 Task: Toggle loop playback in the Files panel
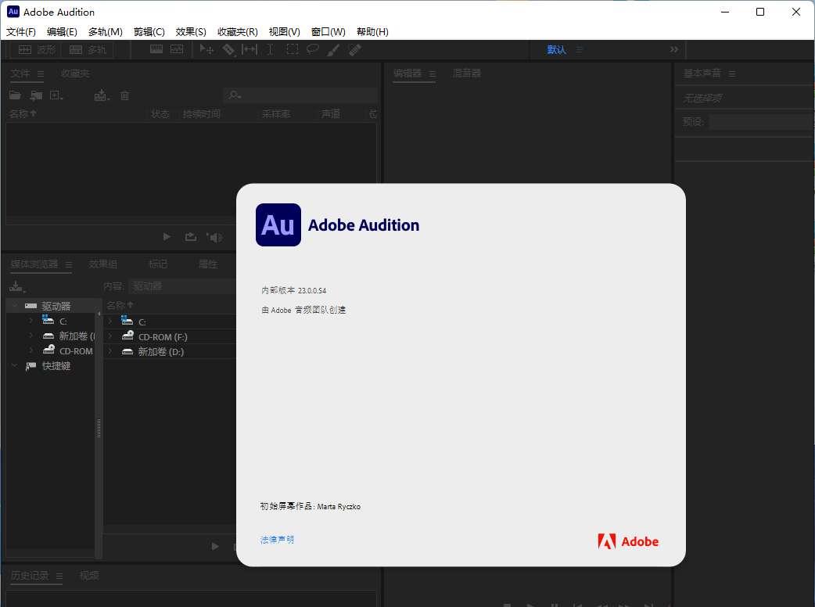coord(189,236)
